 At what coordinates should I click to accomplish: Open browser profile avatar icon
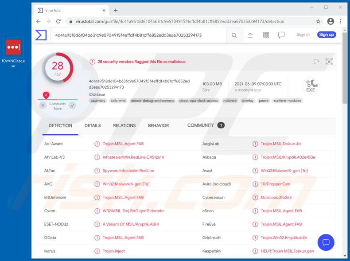coord(331,21)
